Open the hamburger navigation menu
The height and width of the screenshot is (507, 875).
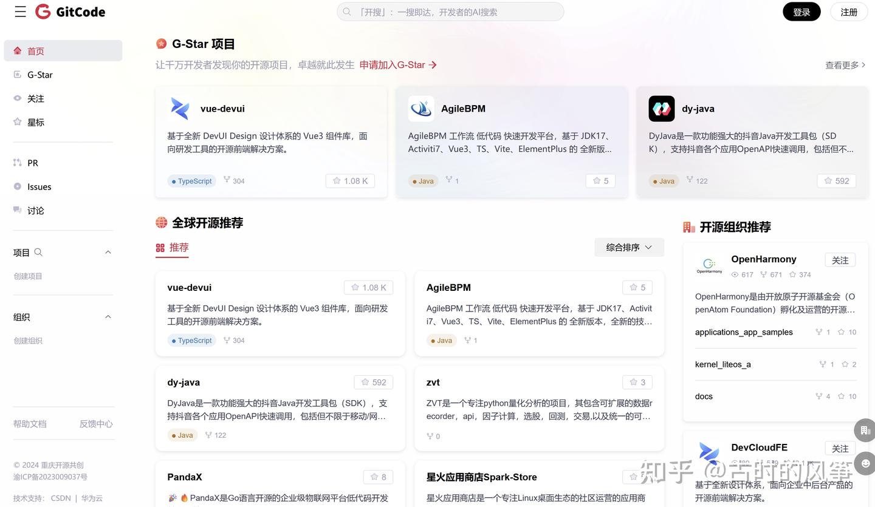point(20,12)
